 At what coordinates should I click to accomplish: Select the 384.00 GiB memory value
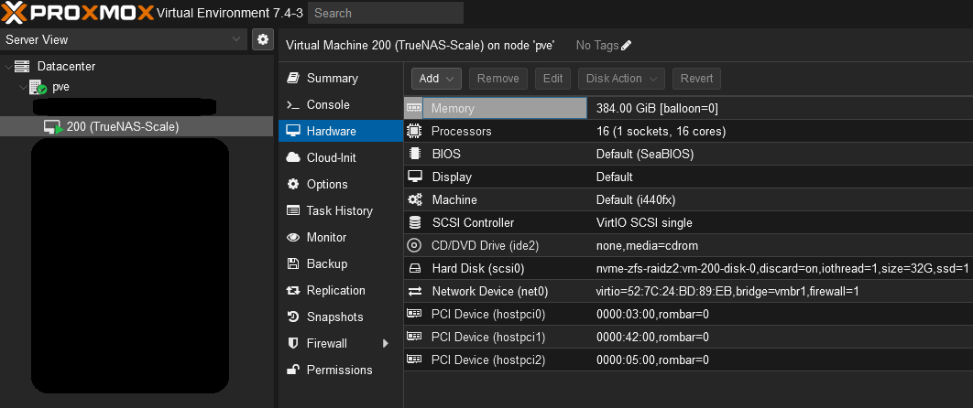click(657, 108)
